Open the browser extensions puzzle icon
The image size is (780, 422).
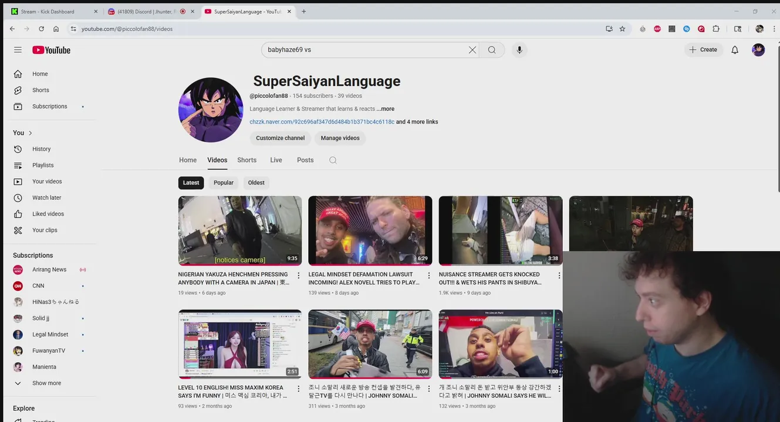716,29
